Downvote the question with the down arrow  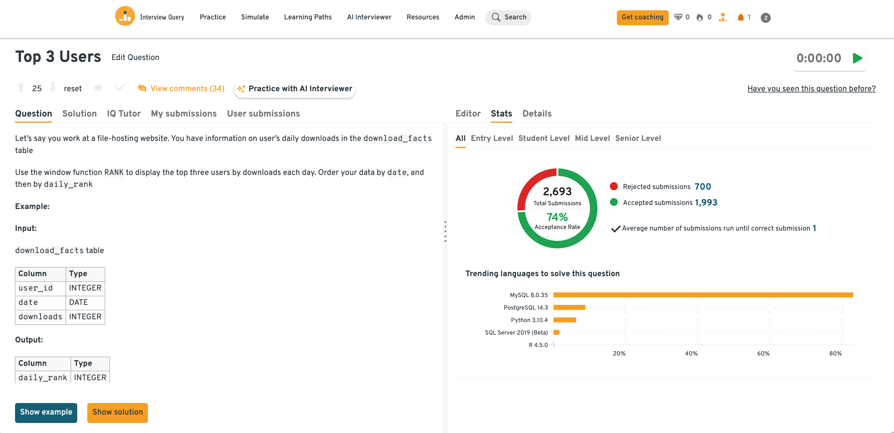53,88
